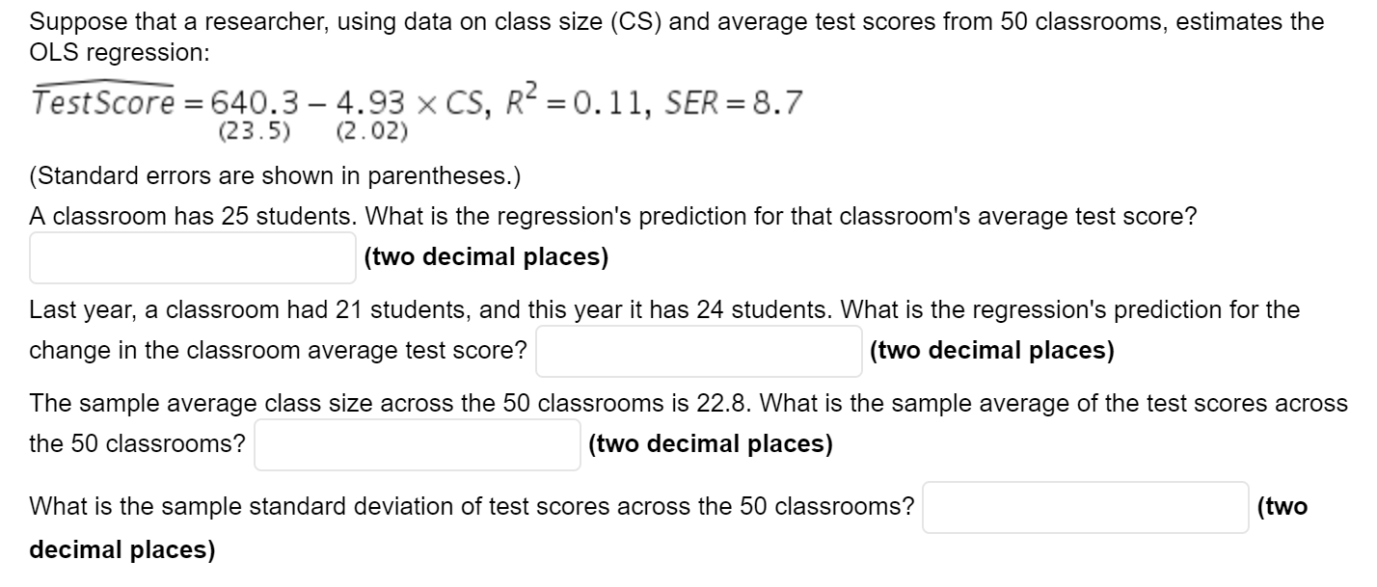1377x587 pixels.
Task: Click the standard deviation answer box
Action: click(1085, 504)
